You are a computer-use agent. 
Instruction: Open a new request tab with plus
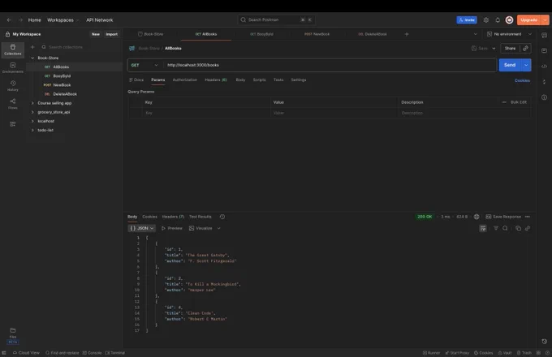click(407, 34)
